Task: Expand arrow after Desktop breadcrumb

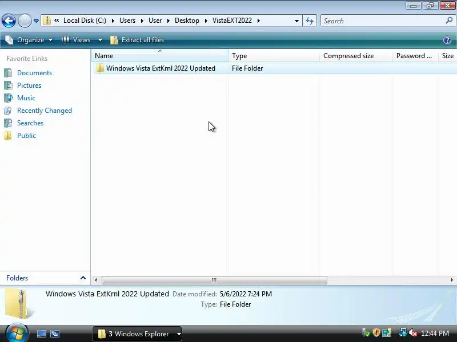Action: [206, 21]
